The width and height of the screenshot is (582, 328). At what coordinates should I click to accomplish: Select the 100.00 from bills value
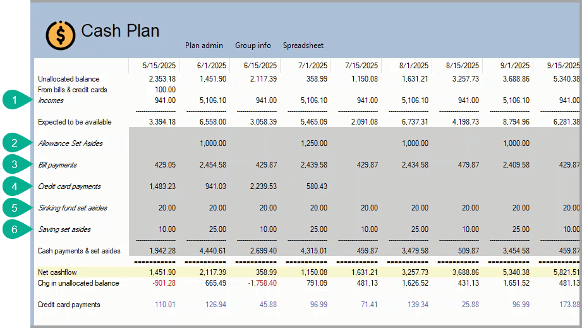click(165, 90)
